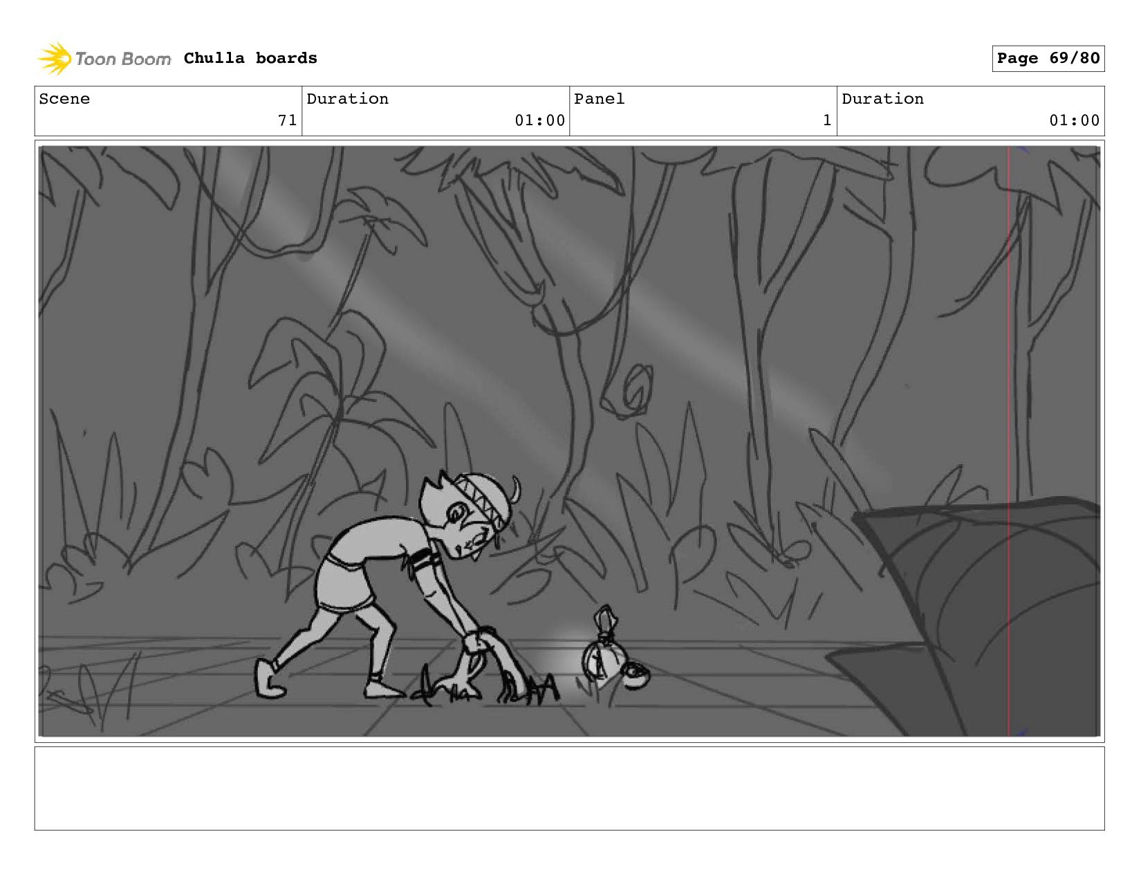Select scene number "71"
The image size is (1141, 882).
pos(287,120)
